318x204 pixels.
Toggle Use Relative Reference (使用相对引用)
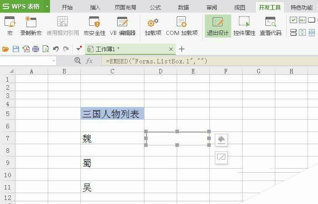click(63, 26)
